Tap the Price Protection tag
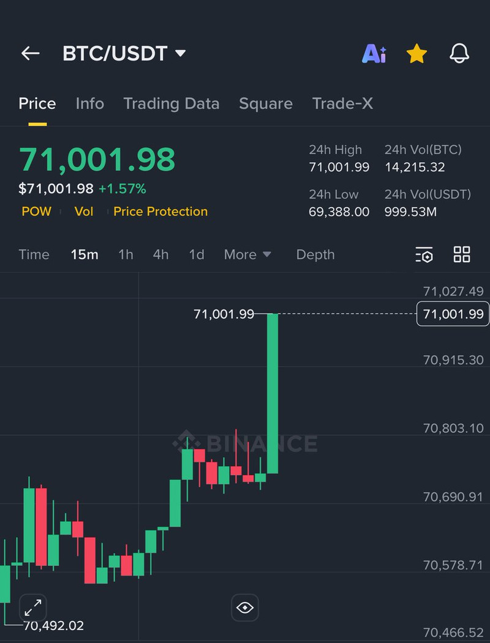Image resolution: width=490 pixels, height=643 pixels. click(x=160, y=211)
